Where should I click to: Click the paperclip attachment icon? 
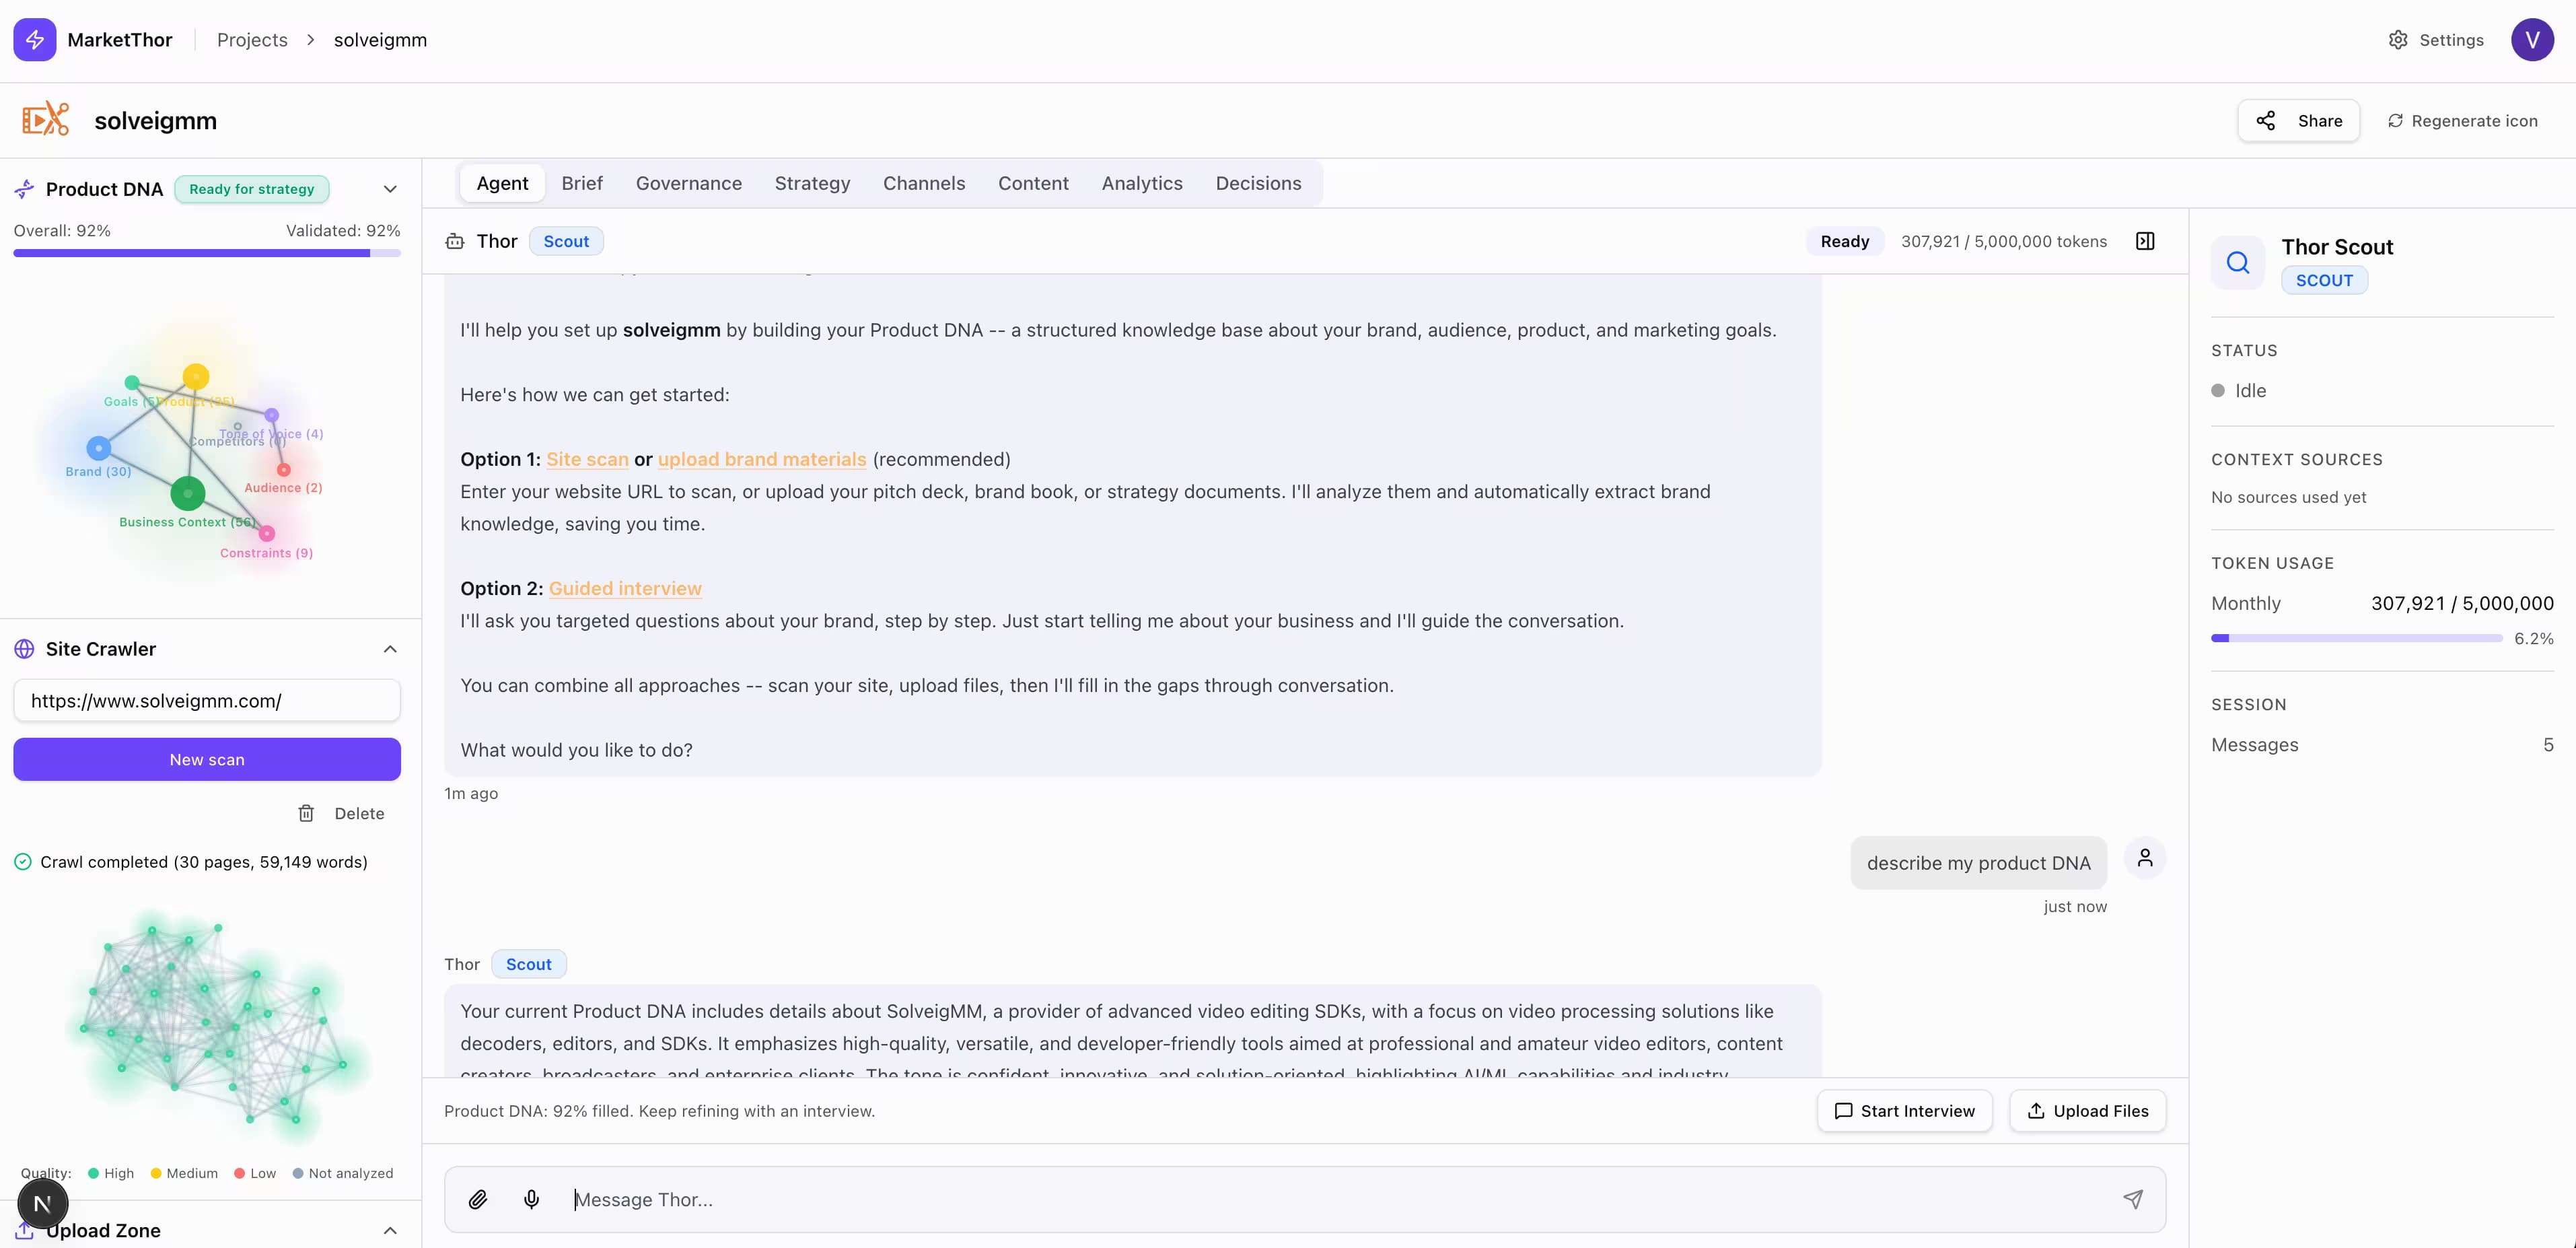coord(478,1199)
